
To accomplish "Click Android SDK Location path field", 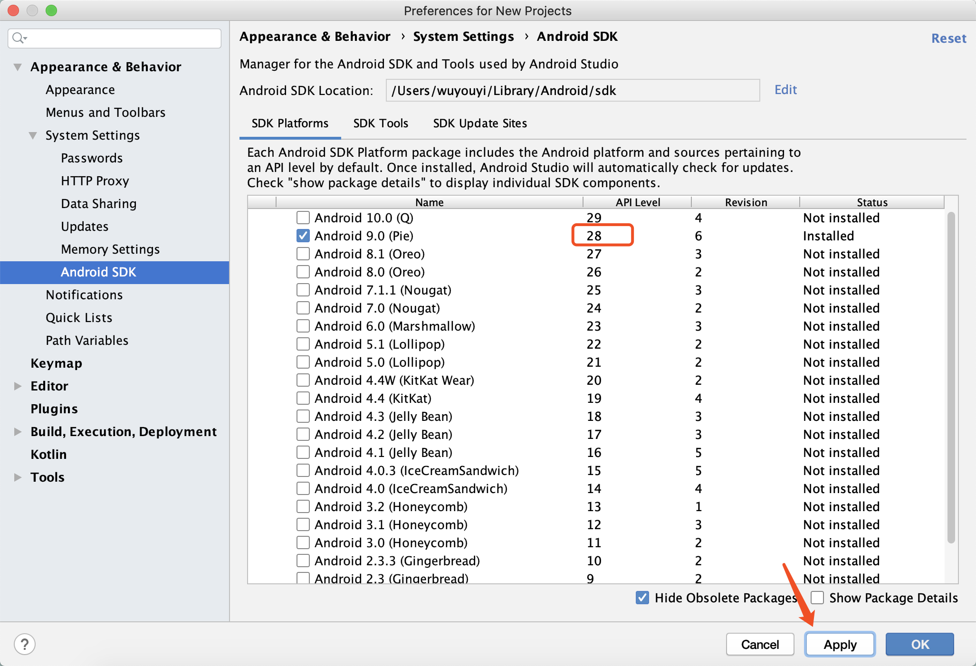I will [573, 90].
